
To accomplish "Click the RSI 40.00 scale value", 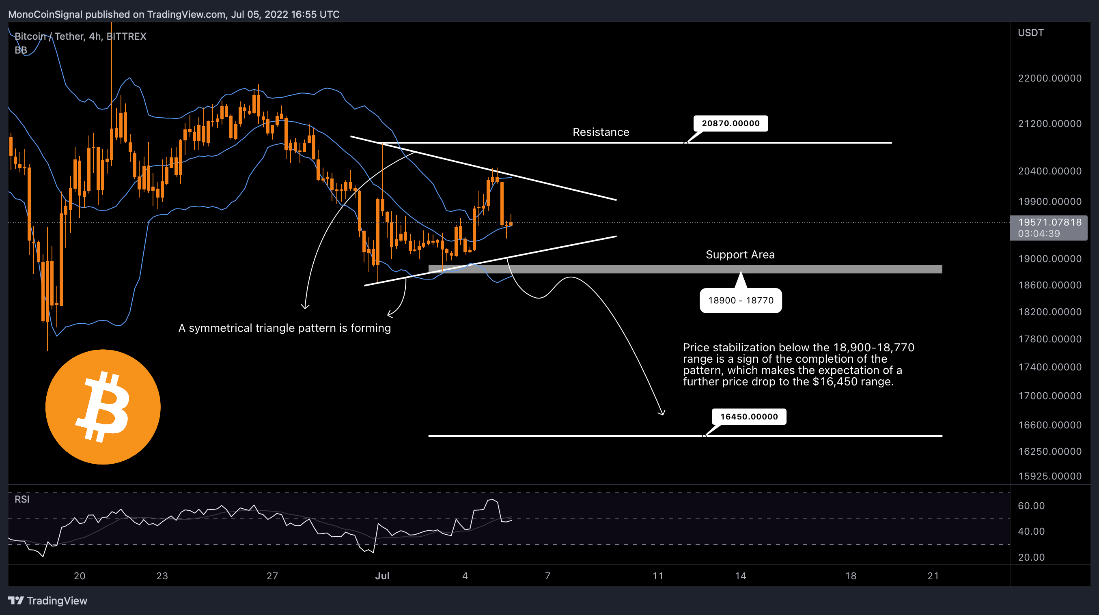I will tap(1031, 531).
